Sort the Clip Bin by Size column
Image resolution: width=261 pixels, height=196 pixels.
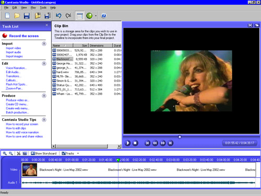(81, 45)
